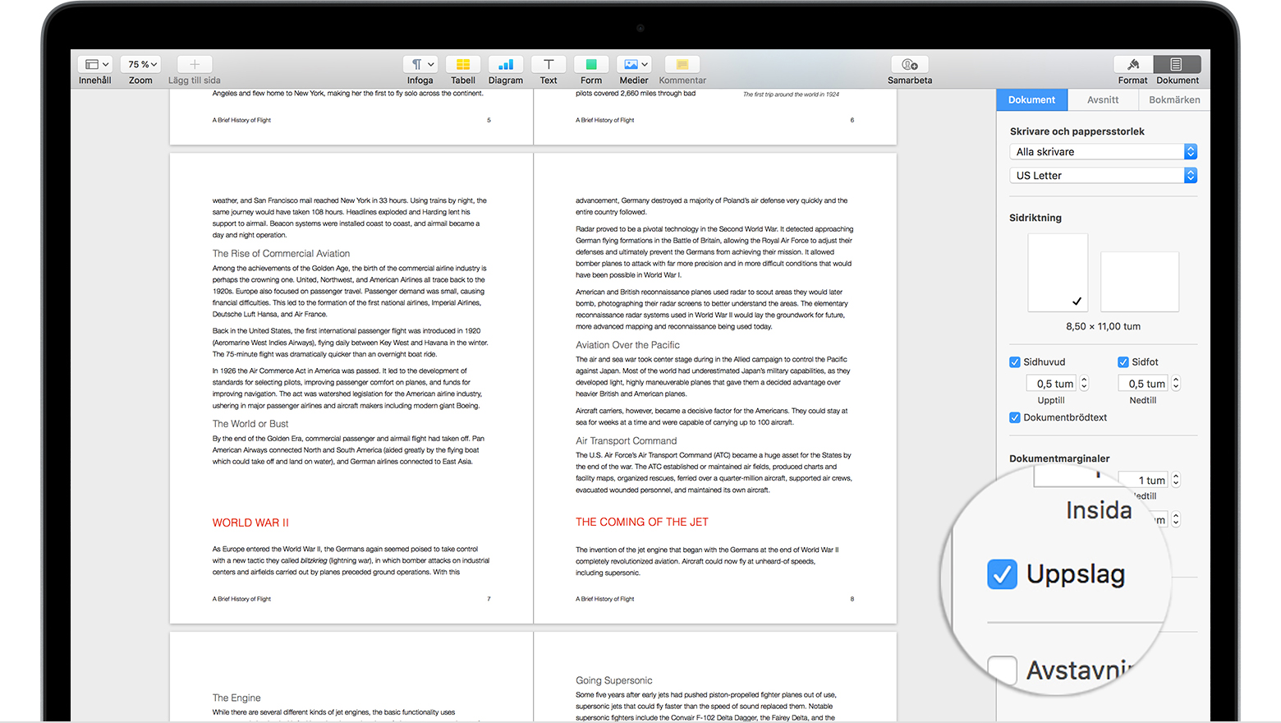The width and height of the screenshot is (1281, 723).
Task: Increase top margin with the 1 tum stepper
Action: point(1176,476)
